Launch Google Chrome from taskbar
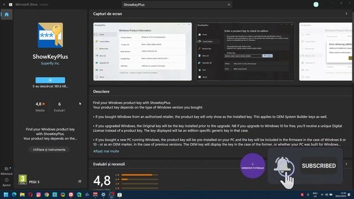 (46, 195)
